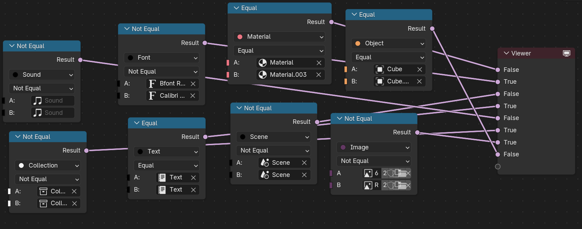Click the material sphere icon next to Material.003
582x229 pixels.
pyautogui.click(x=263, y=75)
